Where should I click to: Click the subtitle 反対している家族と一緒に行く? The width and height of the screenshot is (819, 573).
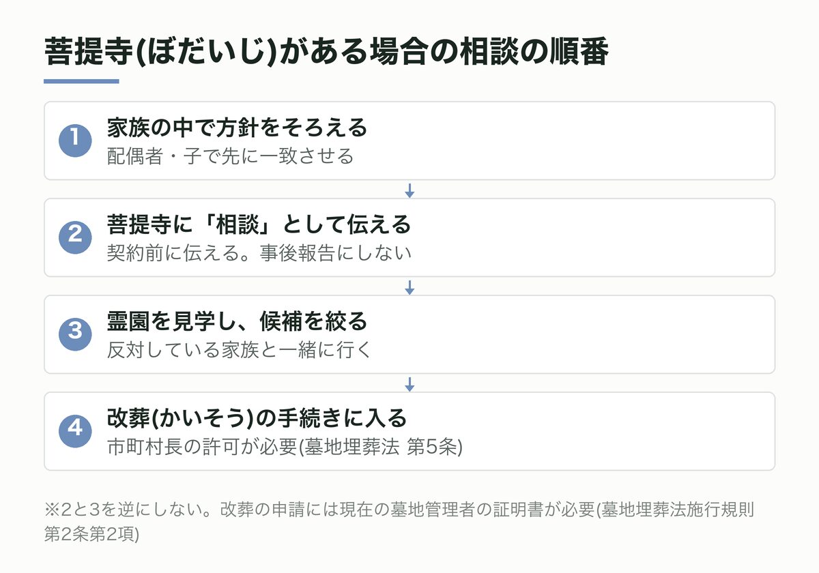click(240, 351)
